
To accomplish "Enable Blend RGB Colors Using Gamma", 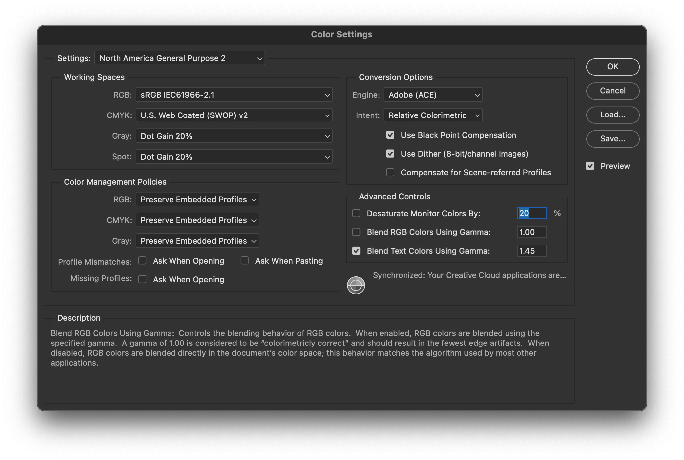I will [356, 232].
